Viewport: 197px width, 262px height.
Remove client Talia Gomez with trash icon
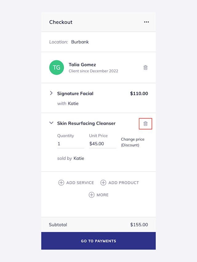(x=146, y=68)
